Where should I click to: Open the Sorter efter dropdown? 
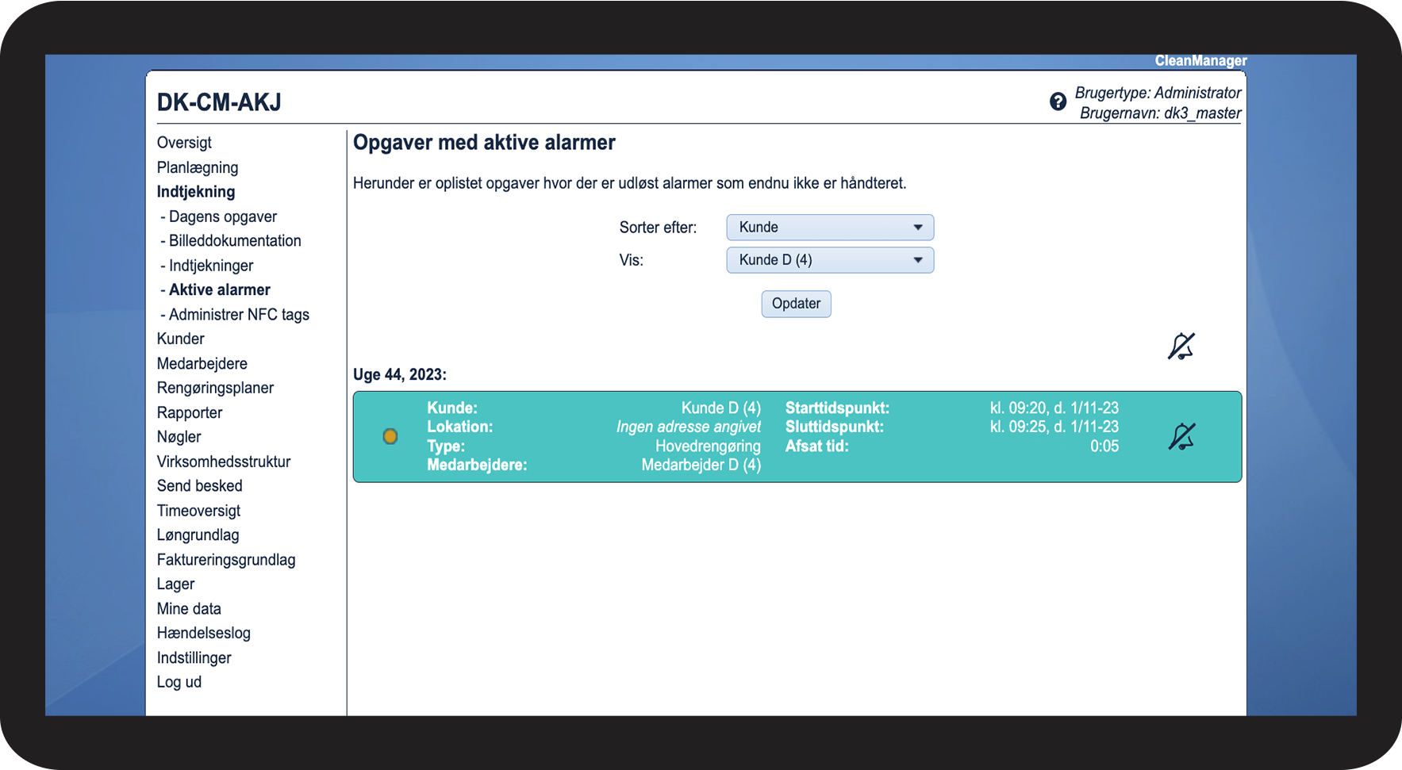tap(829, 228)
